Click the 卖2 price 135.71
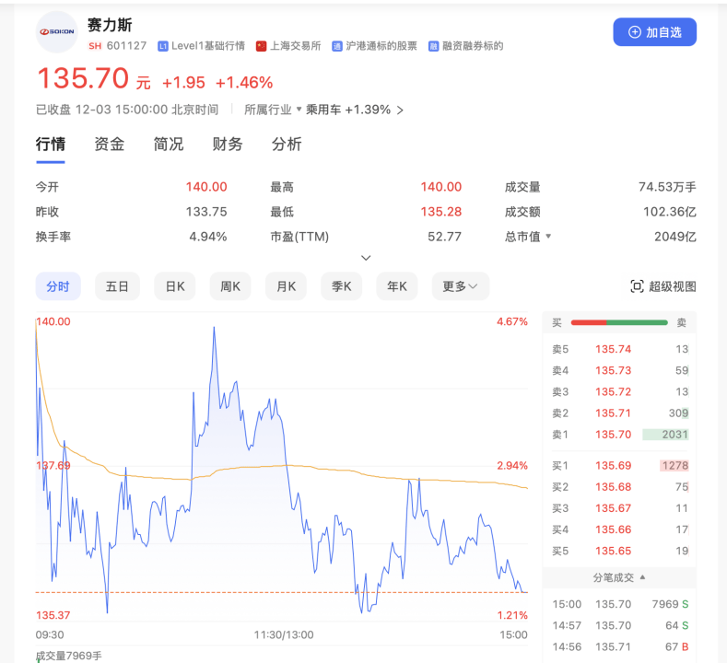 (x=613, y=413)
